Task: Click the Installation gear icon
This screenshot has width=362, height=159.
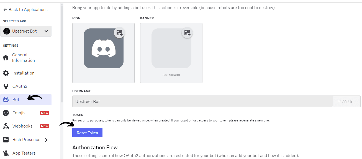Action: [x=6, y=73]
